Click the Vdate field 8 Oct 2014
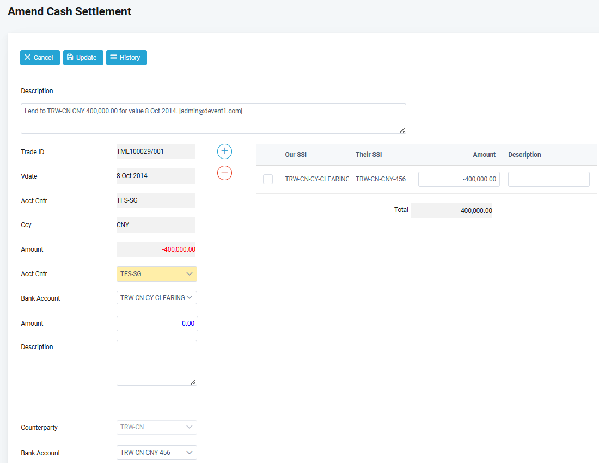Screen dimensions: 599x463 156,176
